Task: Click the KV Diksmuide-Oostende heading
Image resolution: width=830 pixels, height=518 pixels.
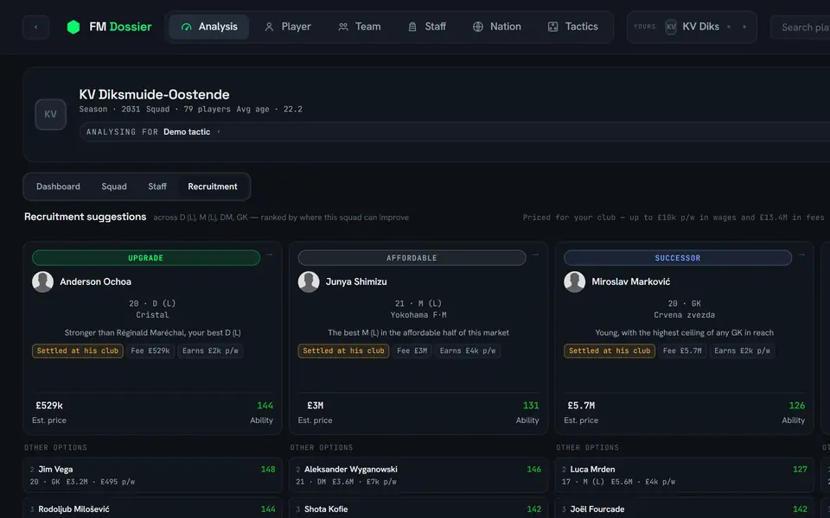Action: point(154,95)
